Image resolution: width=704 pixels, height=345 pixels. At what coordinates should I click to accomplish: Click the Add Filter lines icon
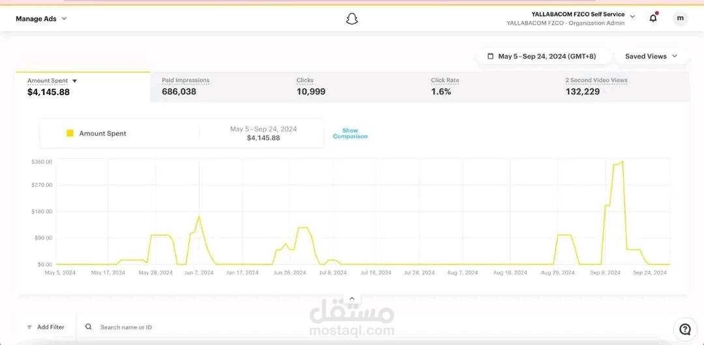coord(29,327)
